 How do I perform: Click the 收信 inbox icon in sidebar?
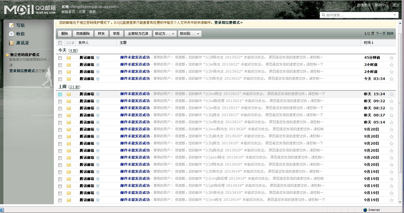pyautogui.click(x=11, y=34)
